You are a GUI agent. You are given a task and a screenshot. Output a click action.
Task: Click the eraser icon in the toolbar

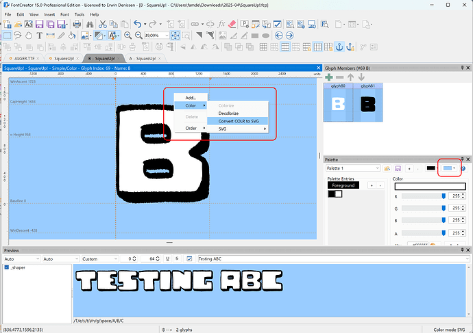[230, 24]
